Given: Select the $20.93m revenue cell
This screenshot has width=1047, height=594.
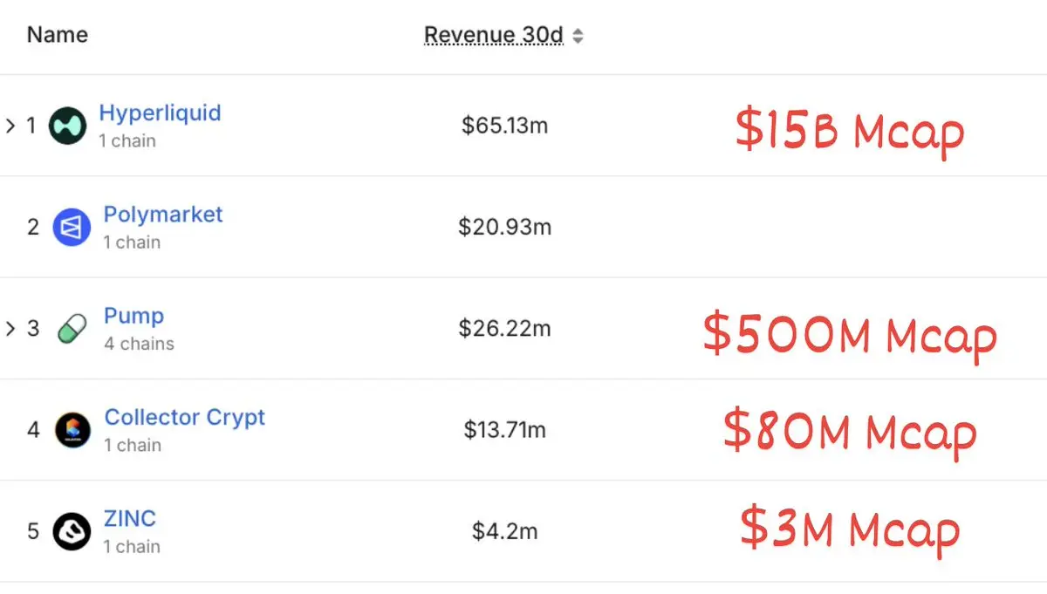Looking at the screenshot, I should tap(505, 227).
